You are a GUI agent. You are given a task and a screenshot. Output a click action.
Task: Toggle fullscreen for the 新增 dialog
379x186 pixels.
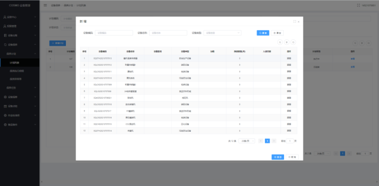coord(294,21)
